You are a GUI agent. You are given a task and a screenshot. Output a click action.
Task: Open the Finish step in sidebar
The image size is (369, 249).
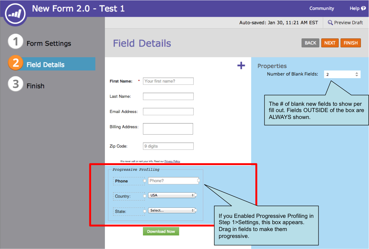[x=35, y=86]
